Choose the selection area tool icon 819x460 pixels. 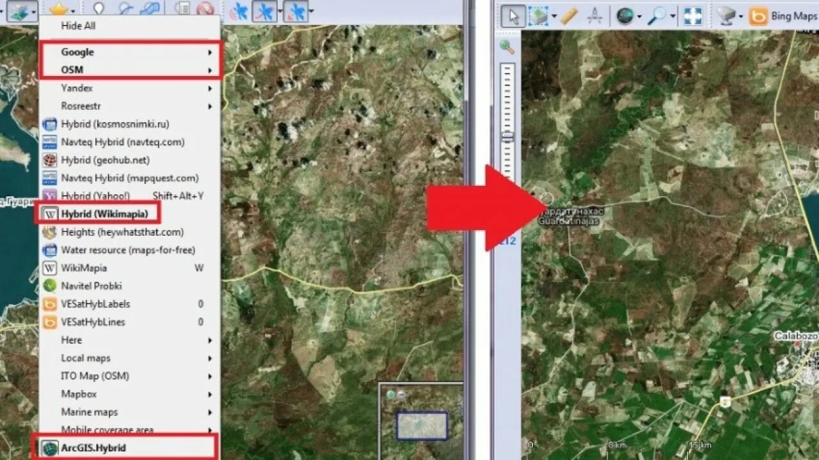tap(539, 16)
